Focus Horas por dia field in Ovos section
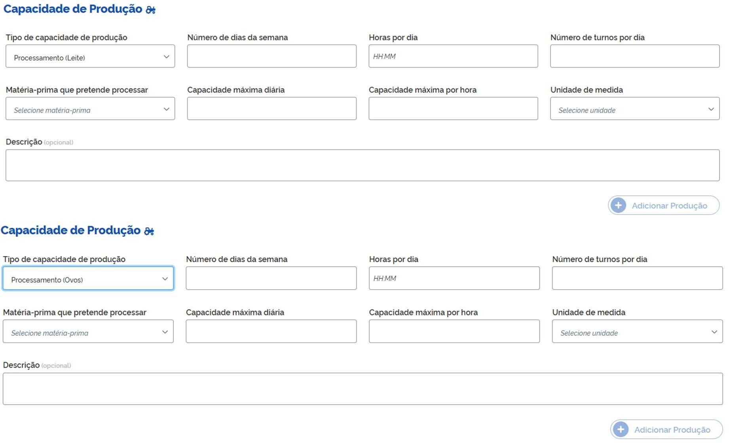729x443 pixels. pos(454,279)
